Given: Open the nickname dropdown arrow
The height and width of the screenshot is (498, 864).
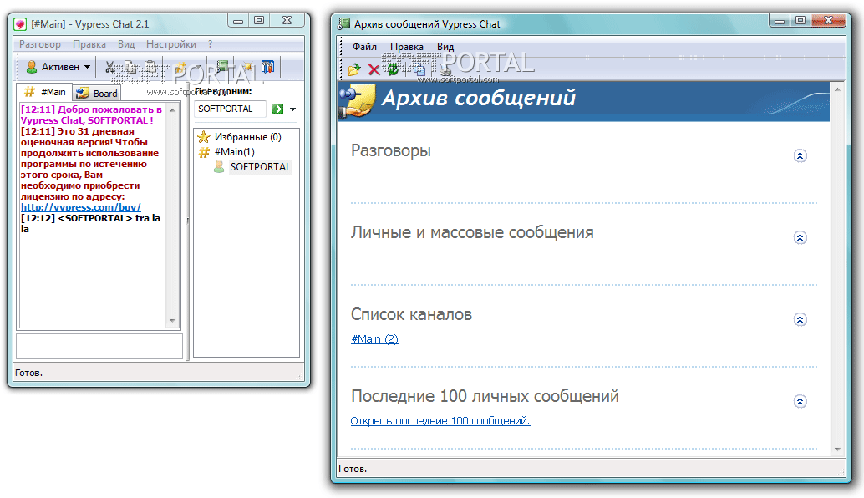Looking at the screenshot, I should (292, 109).
